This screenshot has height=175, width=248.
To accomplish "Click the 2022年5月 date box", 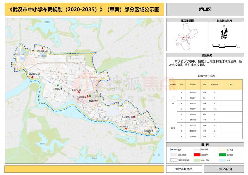I will coord(225,169).
